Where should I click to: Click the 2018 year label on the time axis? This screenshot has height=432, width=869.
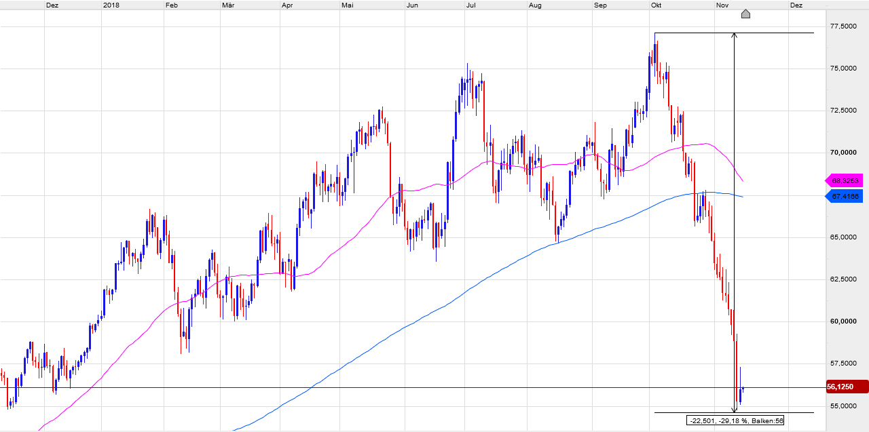coord(111,5)
